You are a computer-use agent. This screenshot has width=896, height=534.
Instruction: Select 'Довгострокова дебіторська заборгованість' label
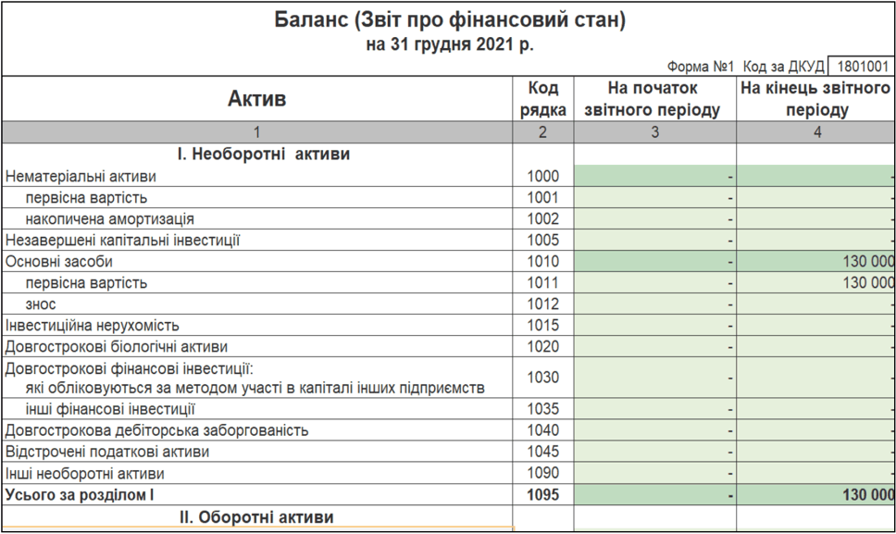(x=156, y=430)
